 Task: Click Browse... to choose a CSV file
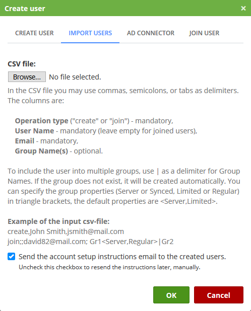tap(27, 77)
